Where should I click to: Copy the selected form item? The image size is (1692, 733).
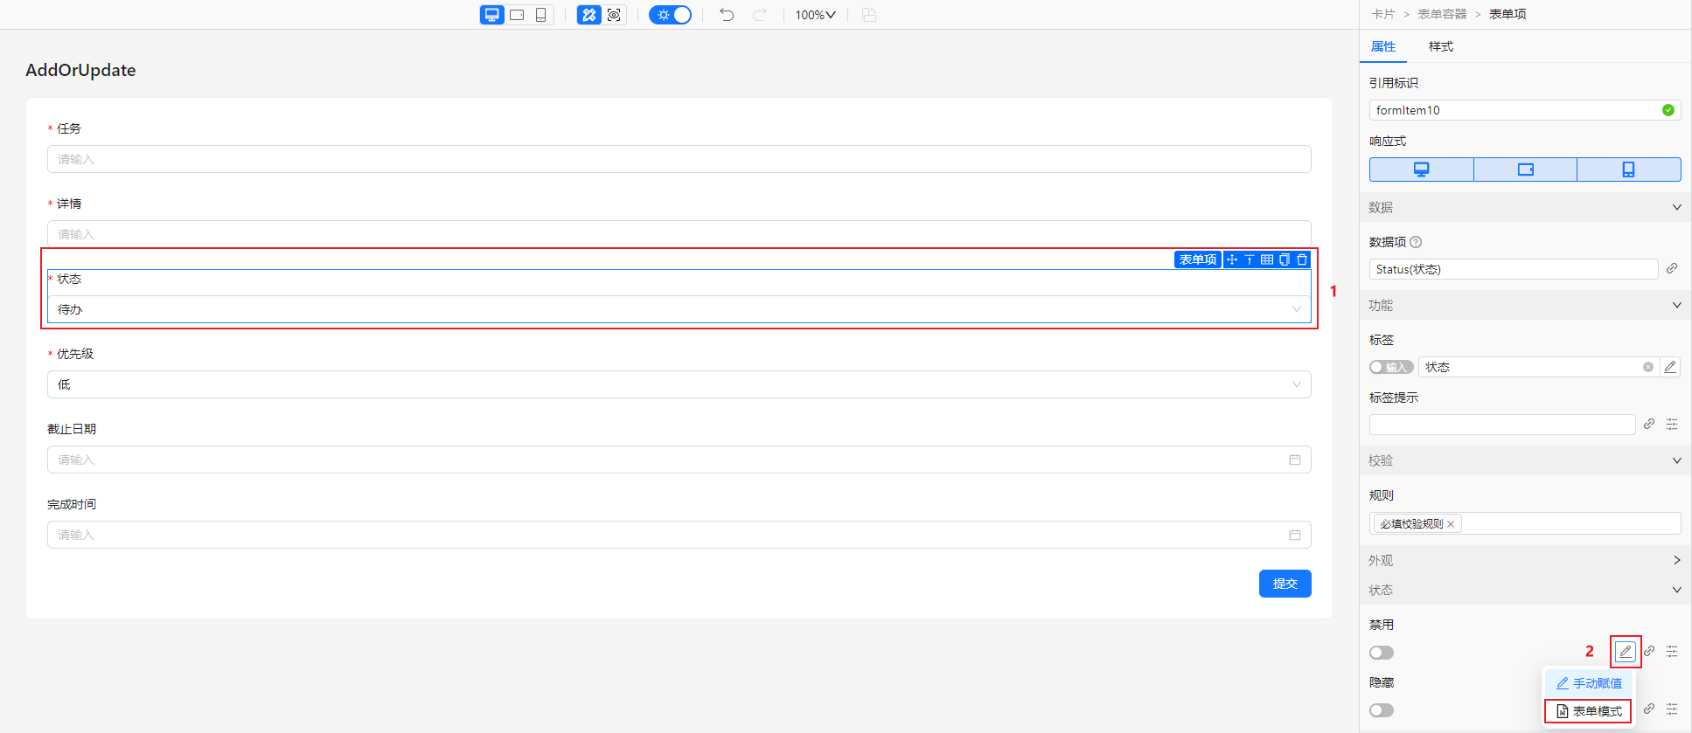[1285, 259]
